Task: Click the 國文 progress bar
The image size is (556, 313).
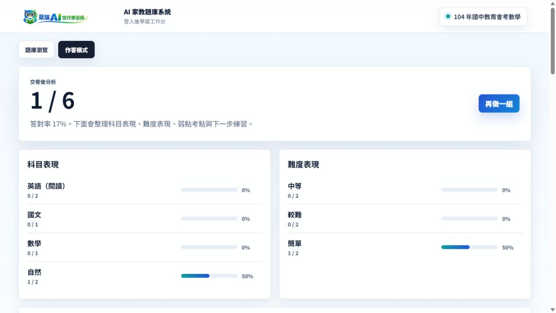Action: point(209,218)
